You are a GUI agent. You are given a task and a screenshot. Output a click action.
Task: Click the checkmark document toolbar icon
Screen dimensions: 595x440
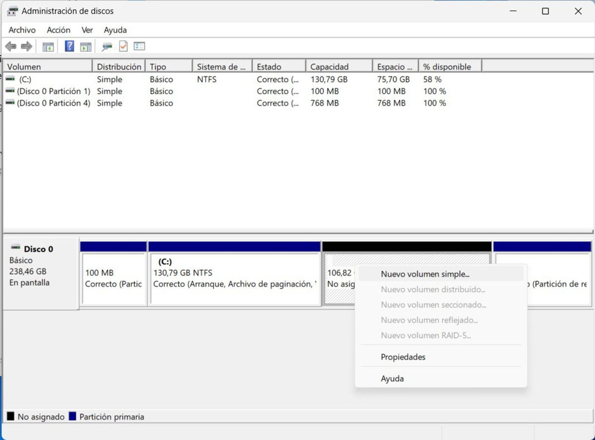123,46
